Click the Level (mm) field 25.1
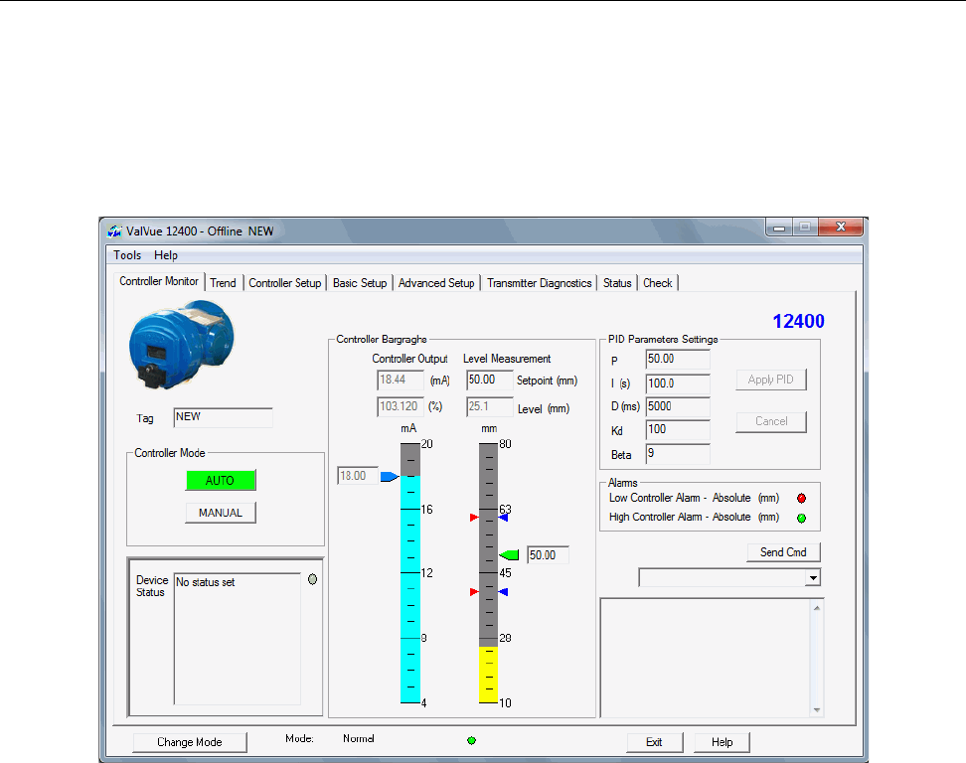966x763 pixels. 490,406
